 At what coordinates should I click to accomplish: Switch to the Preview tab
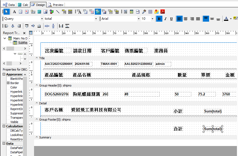56,5
